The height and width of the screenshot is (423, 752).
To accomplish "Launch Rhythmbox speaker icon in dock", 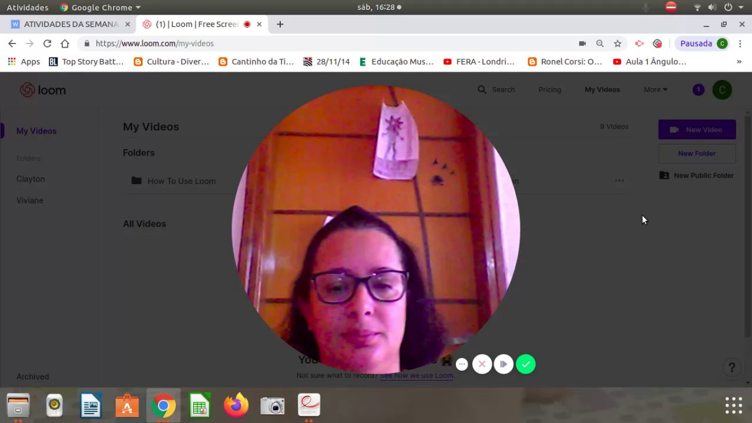I will coord(55,405).
